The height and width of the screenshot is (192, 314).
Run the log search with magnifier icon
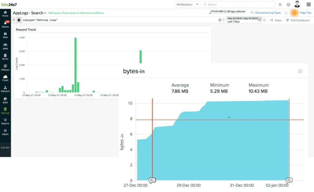click(x=265, y=20)
